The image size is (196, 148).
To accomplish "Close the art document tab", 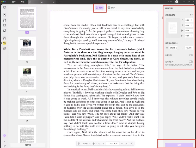I will (x=54, y=2).
